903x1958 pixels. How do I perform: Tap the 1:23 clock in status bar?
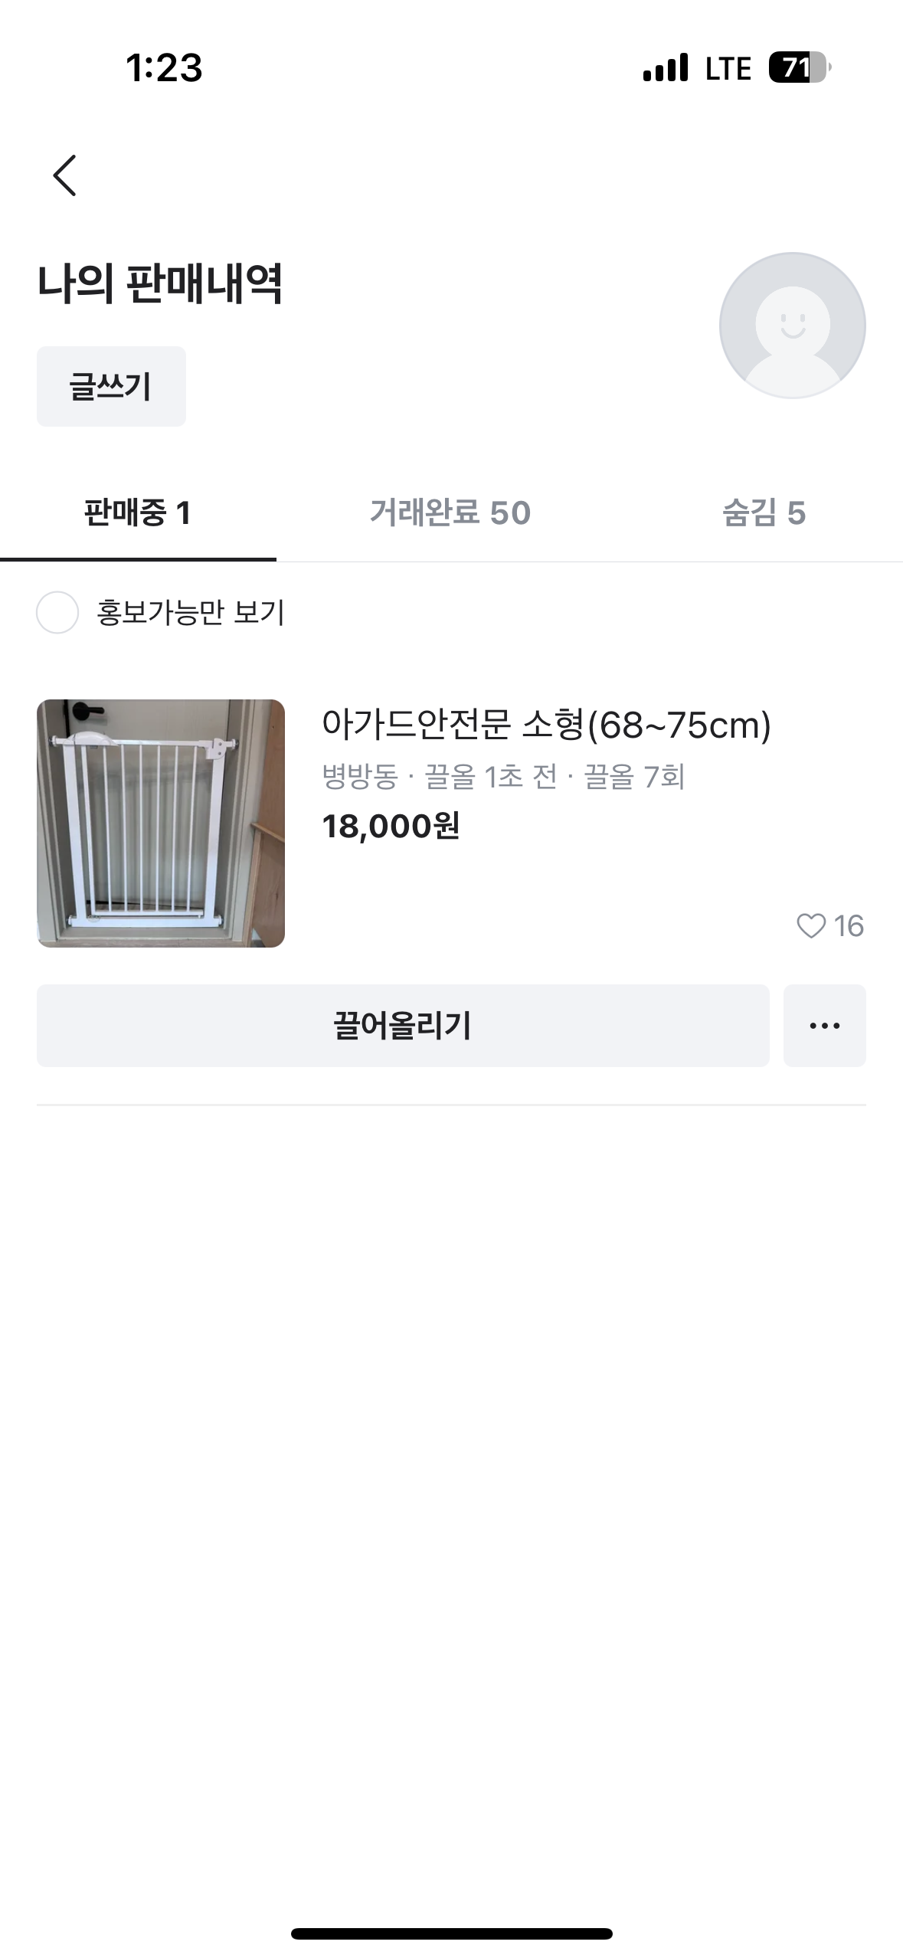click(164, 67)
